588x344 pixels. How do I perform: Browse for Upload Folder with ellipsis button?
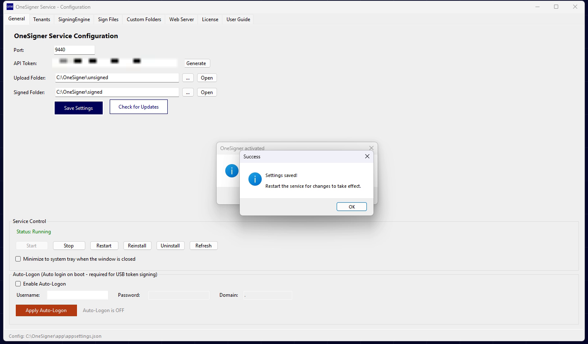(x=188, y=78)
